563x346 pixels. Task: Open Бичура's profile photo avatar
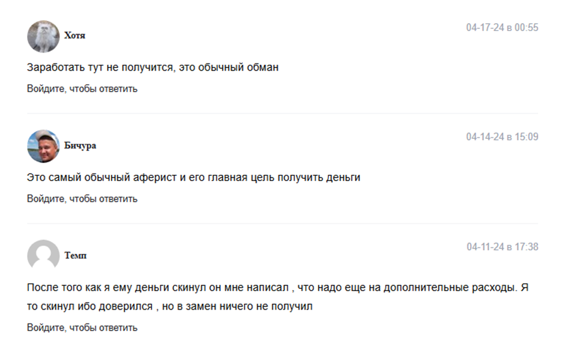43,146
